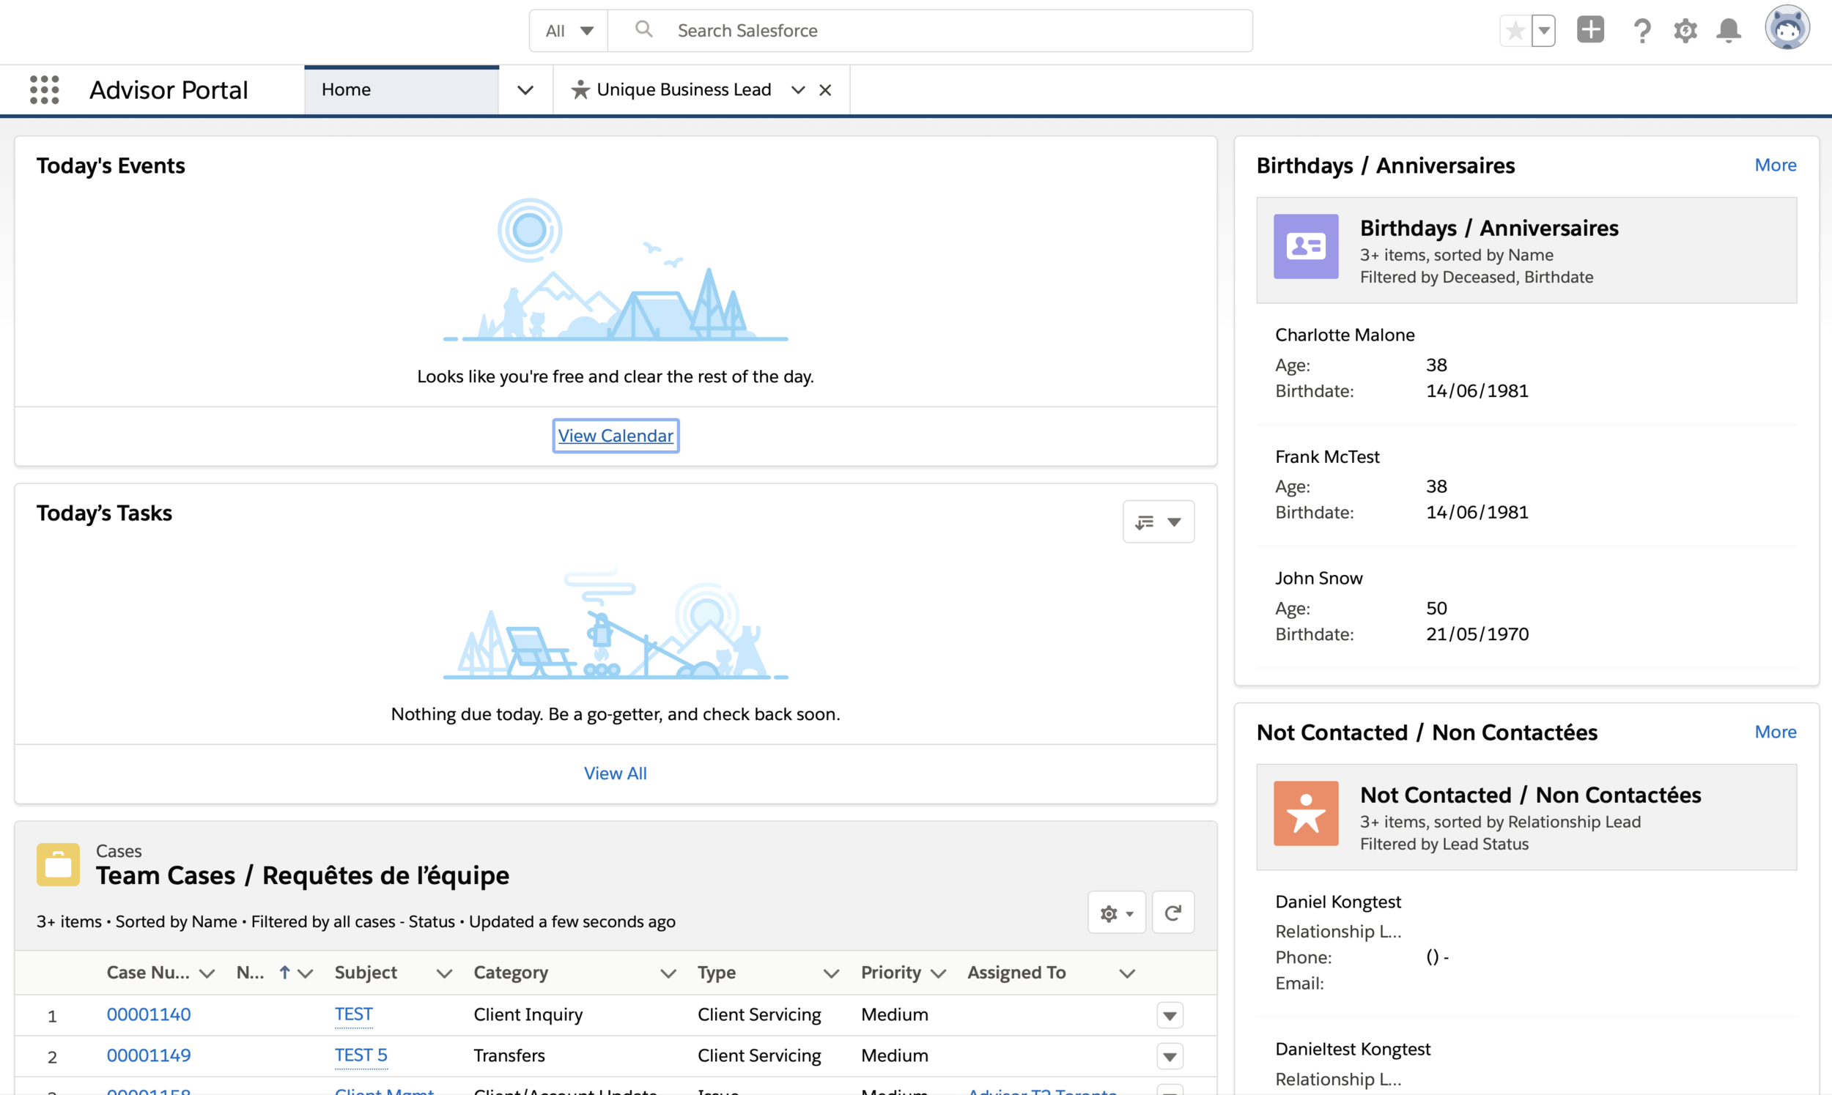Image resolution: width=1832 pixels, height=1095 pixels.
Task: Expand row actions for case 00001140
Action: pyautogui.click(x=1169, y=1015)
